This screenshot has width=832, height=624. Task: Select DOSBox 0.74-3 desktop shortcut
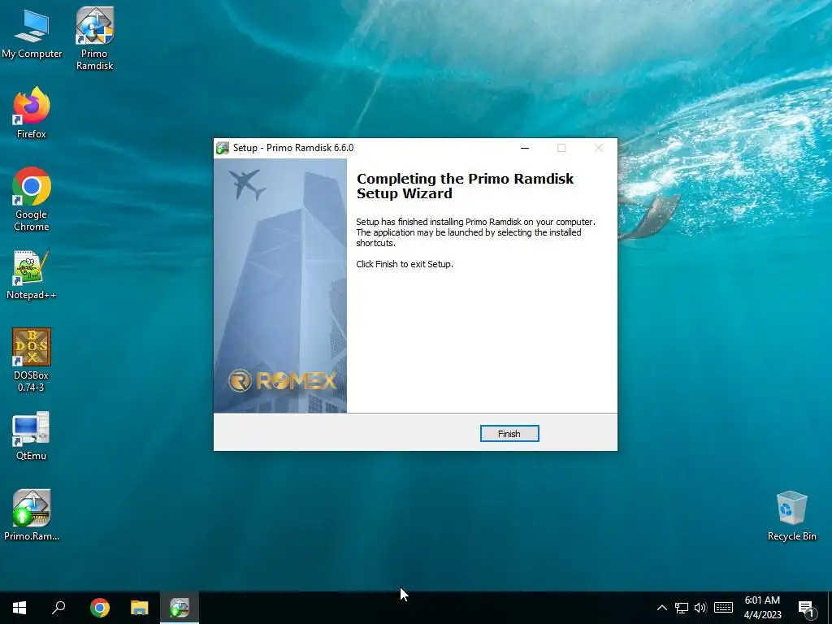click(x=32, y=360)
